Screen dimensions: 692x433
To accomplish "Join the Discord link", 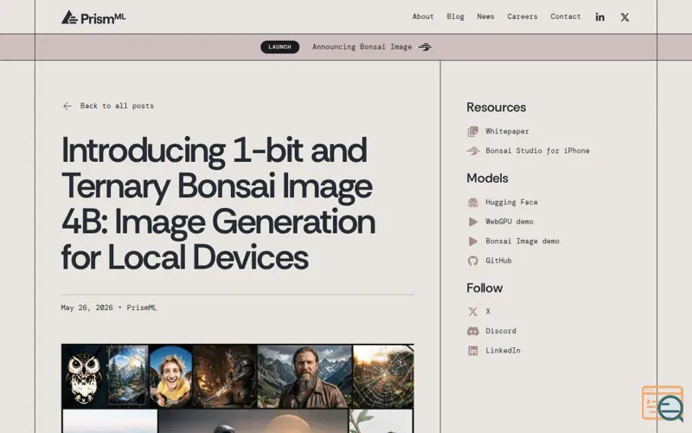I will tap(501, 331).
